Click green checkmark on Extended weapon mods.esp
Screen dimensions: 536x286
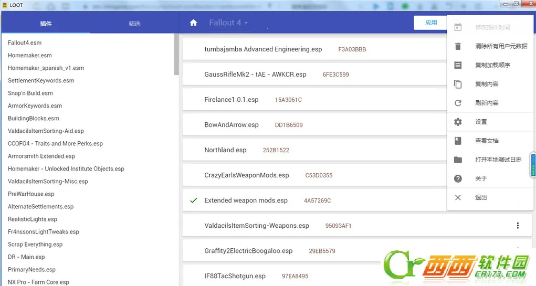point(194,200)
